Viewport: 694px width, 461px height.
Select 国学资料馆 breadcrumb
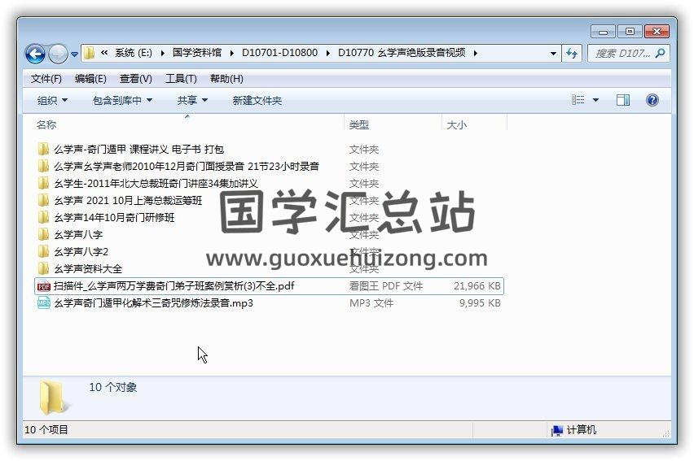(x=197, y=53)
